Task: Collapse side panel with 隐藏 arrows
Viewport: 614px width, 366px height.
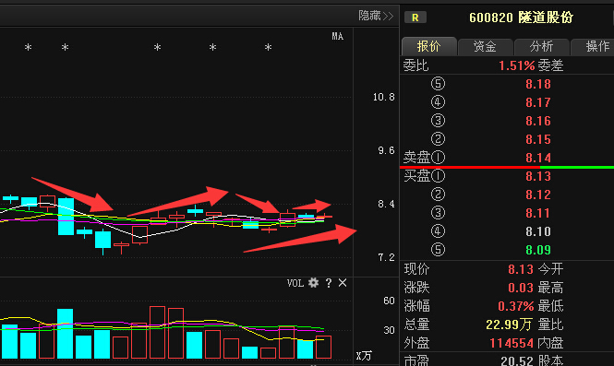Action: (x=376, y=16)
